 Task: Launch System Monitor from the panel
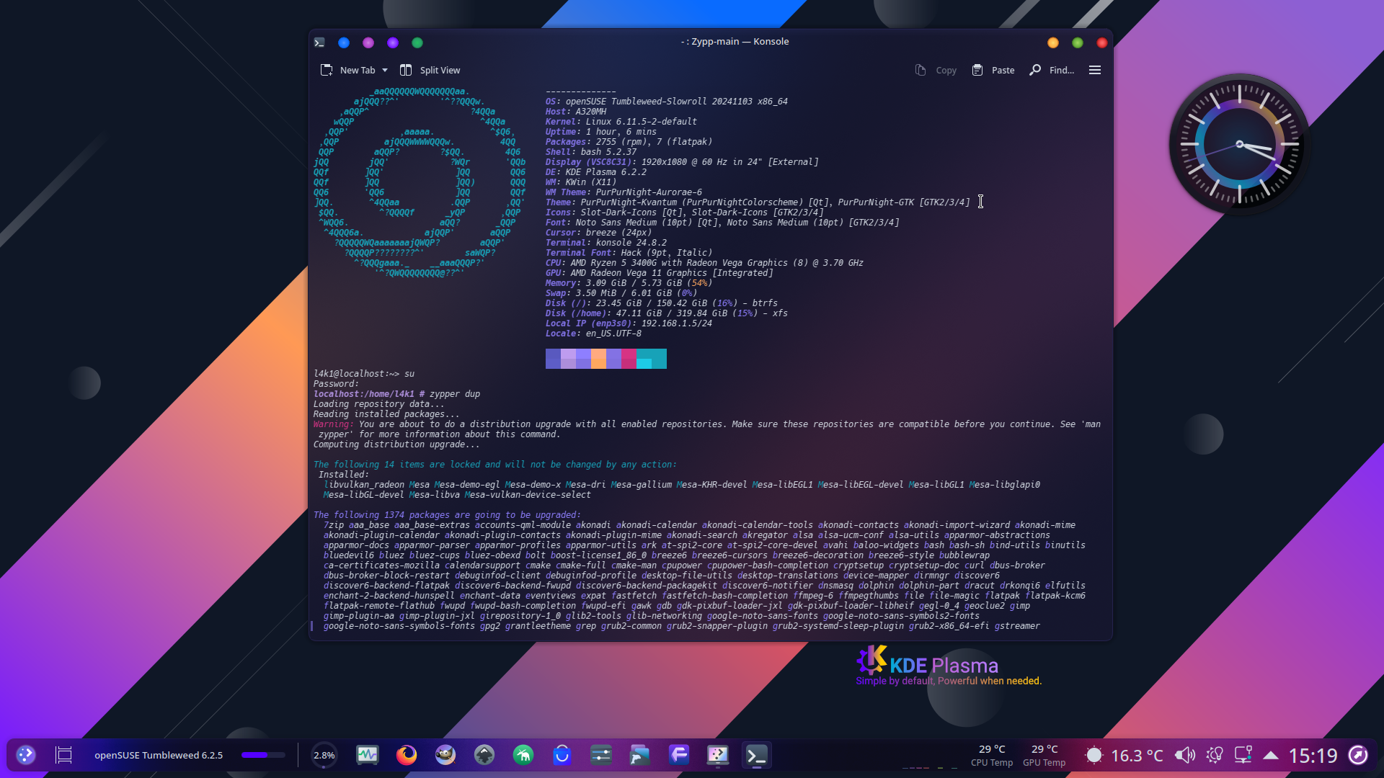tap(368, 755)
